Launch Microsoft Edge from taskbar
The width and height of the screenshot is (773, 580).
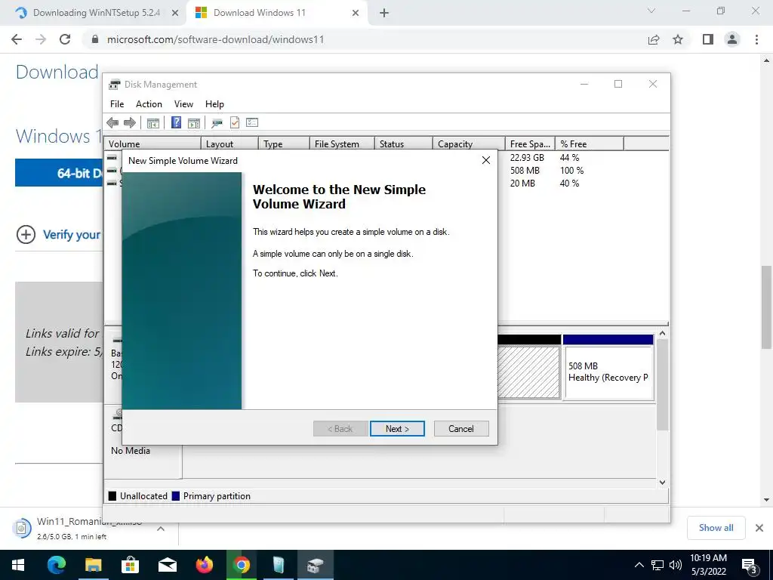56,565
